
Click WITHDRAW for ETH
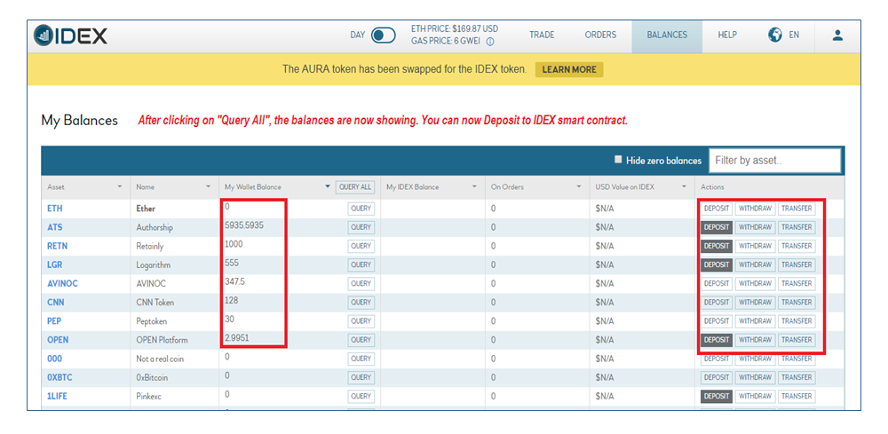coord(755,209)
